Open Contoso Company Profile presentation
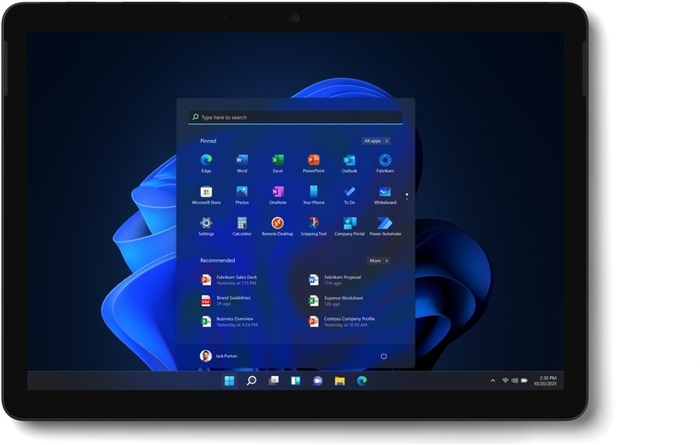 pyautogui.click(x=342, y=322)
